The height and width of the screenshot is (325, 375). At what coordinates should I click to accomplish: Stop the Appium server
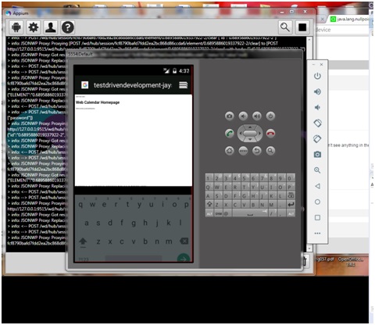(302, 27)
